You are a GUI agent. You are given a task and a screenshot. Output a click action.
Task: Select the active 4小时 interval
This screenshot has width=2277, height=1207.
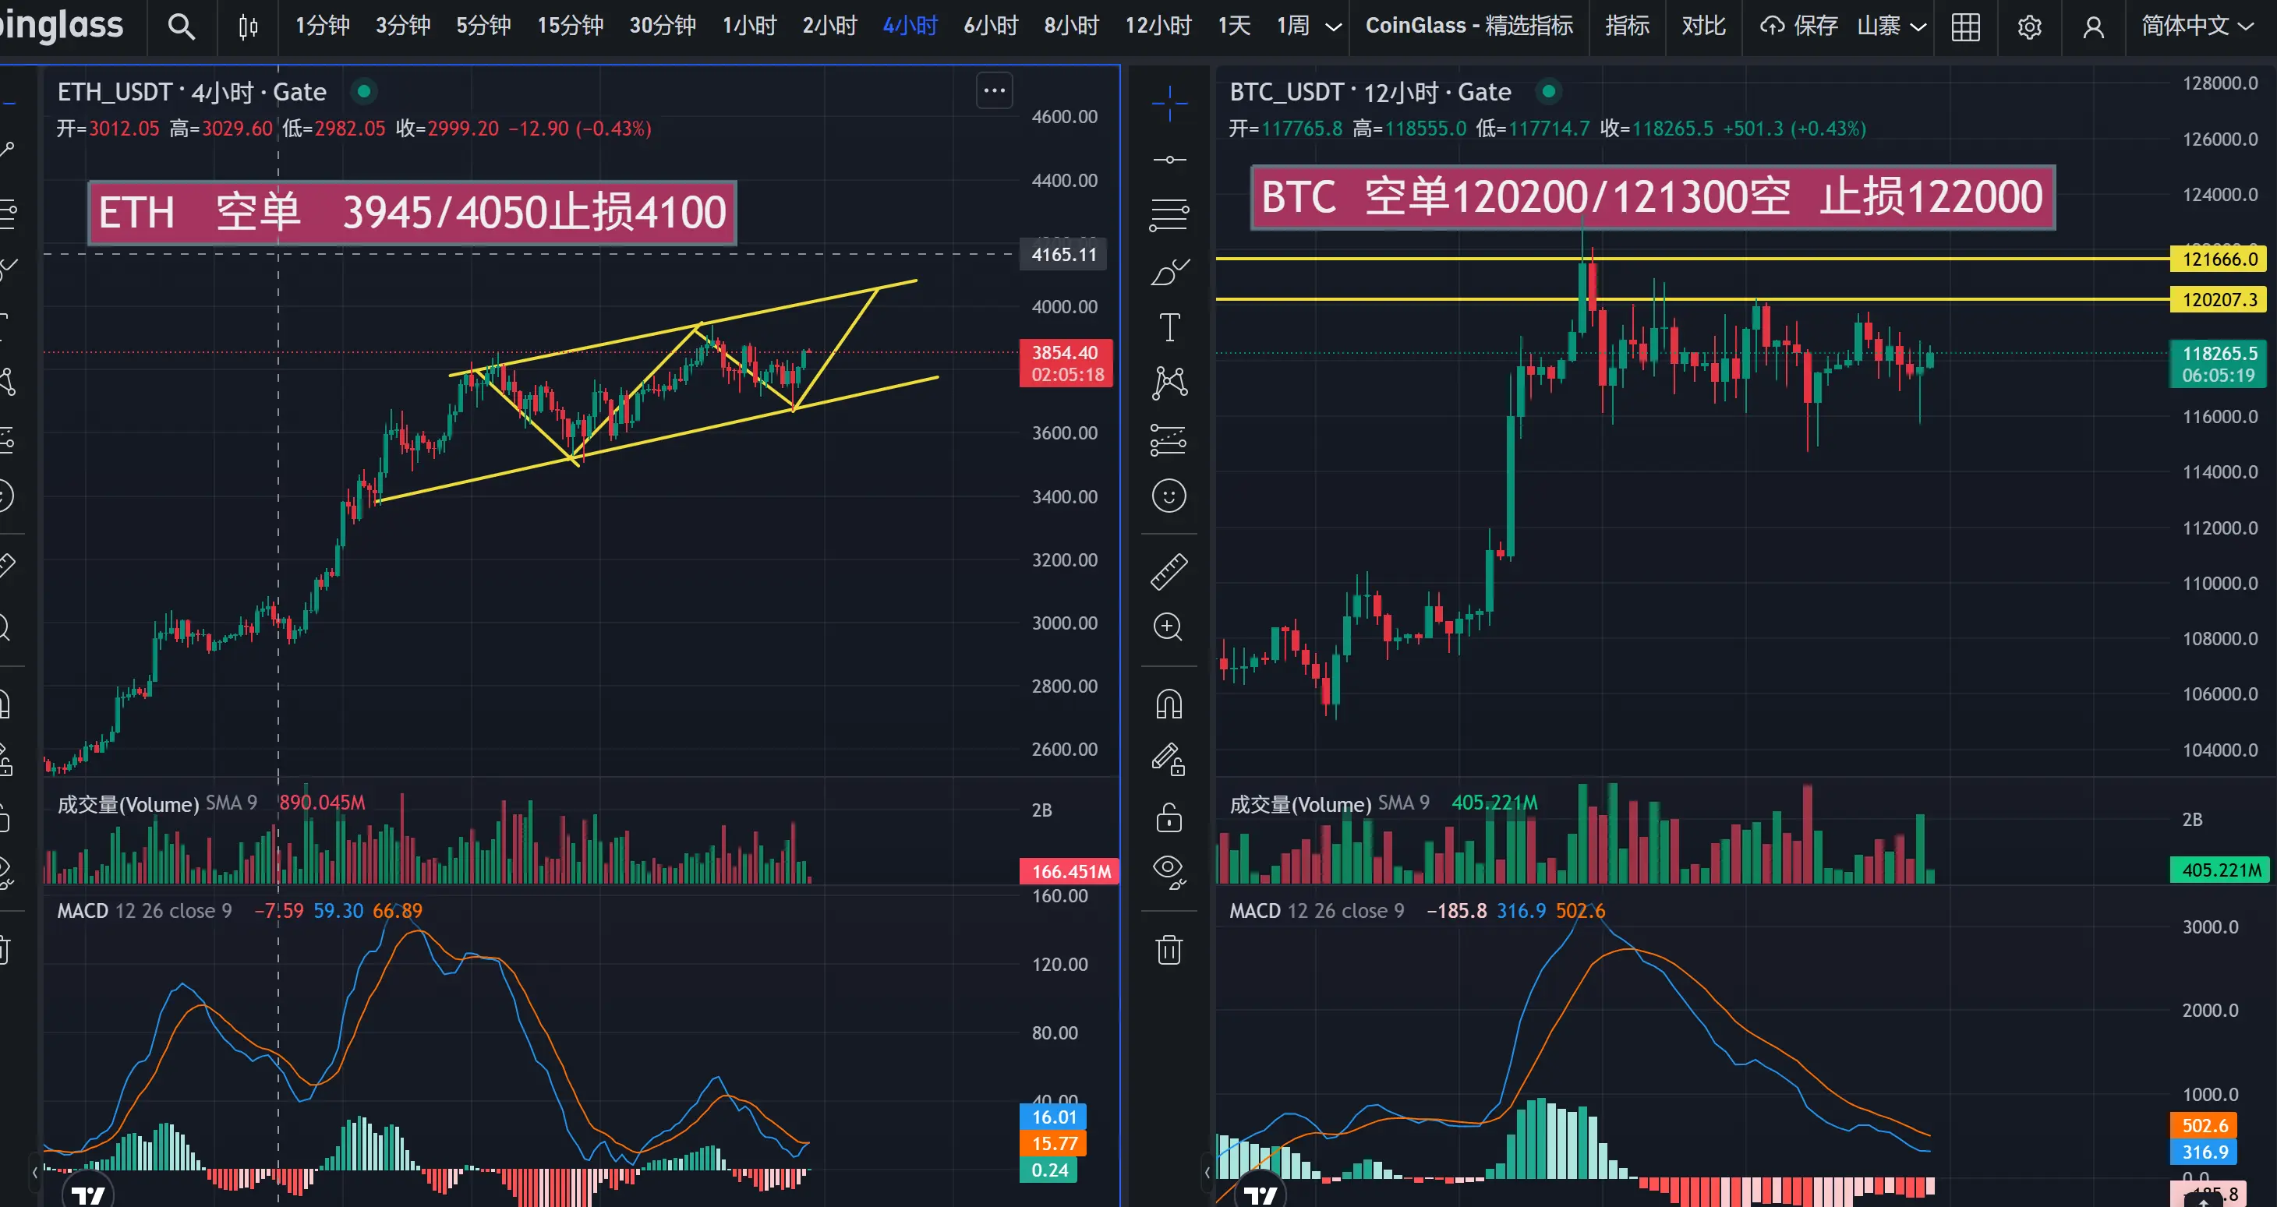[910, 26]
